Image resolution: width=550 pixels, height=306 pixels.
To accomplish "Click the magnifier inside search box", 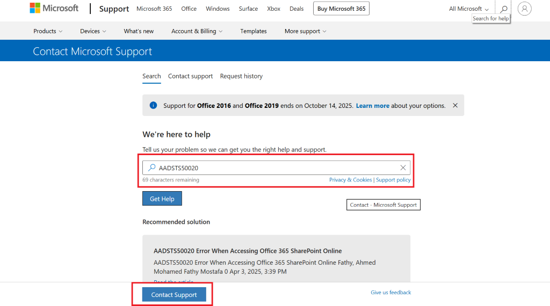I will click(151, 167).
